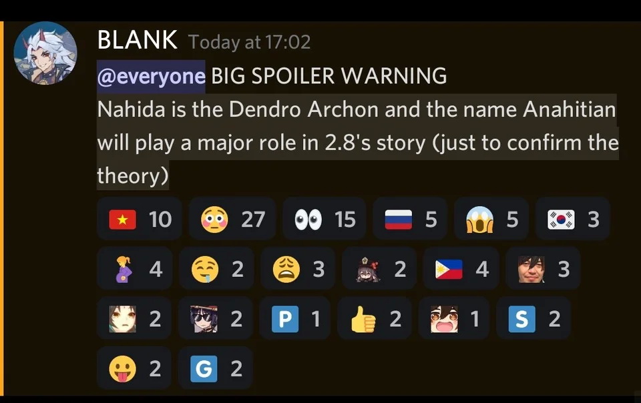Click the BLANK username
The width and height of the screenshot is (641, 403).
coord(138,40)
